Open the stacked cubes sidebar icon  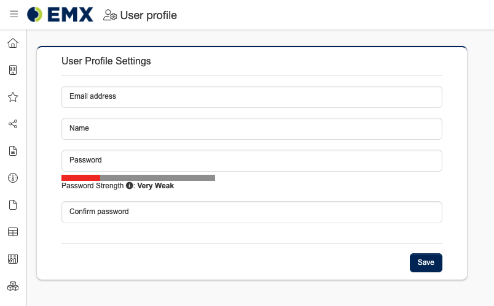[x=13, y=286]
